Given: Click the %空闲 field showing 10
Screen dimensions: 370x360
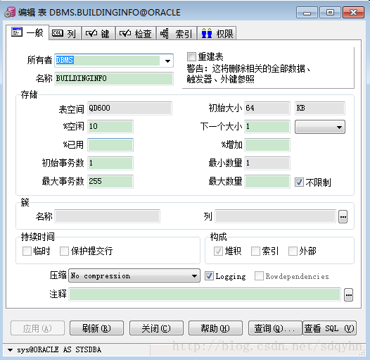Looking at the screenshot, I should tap(110, 127).
